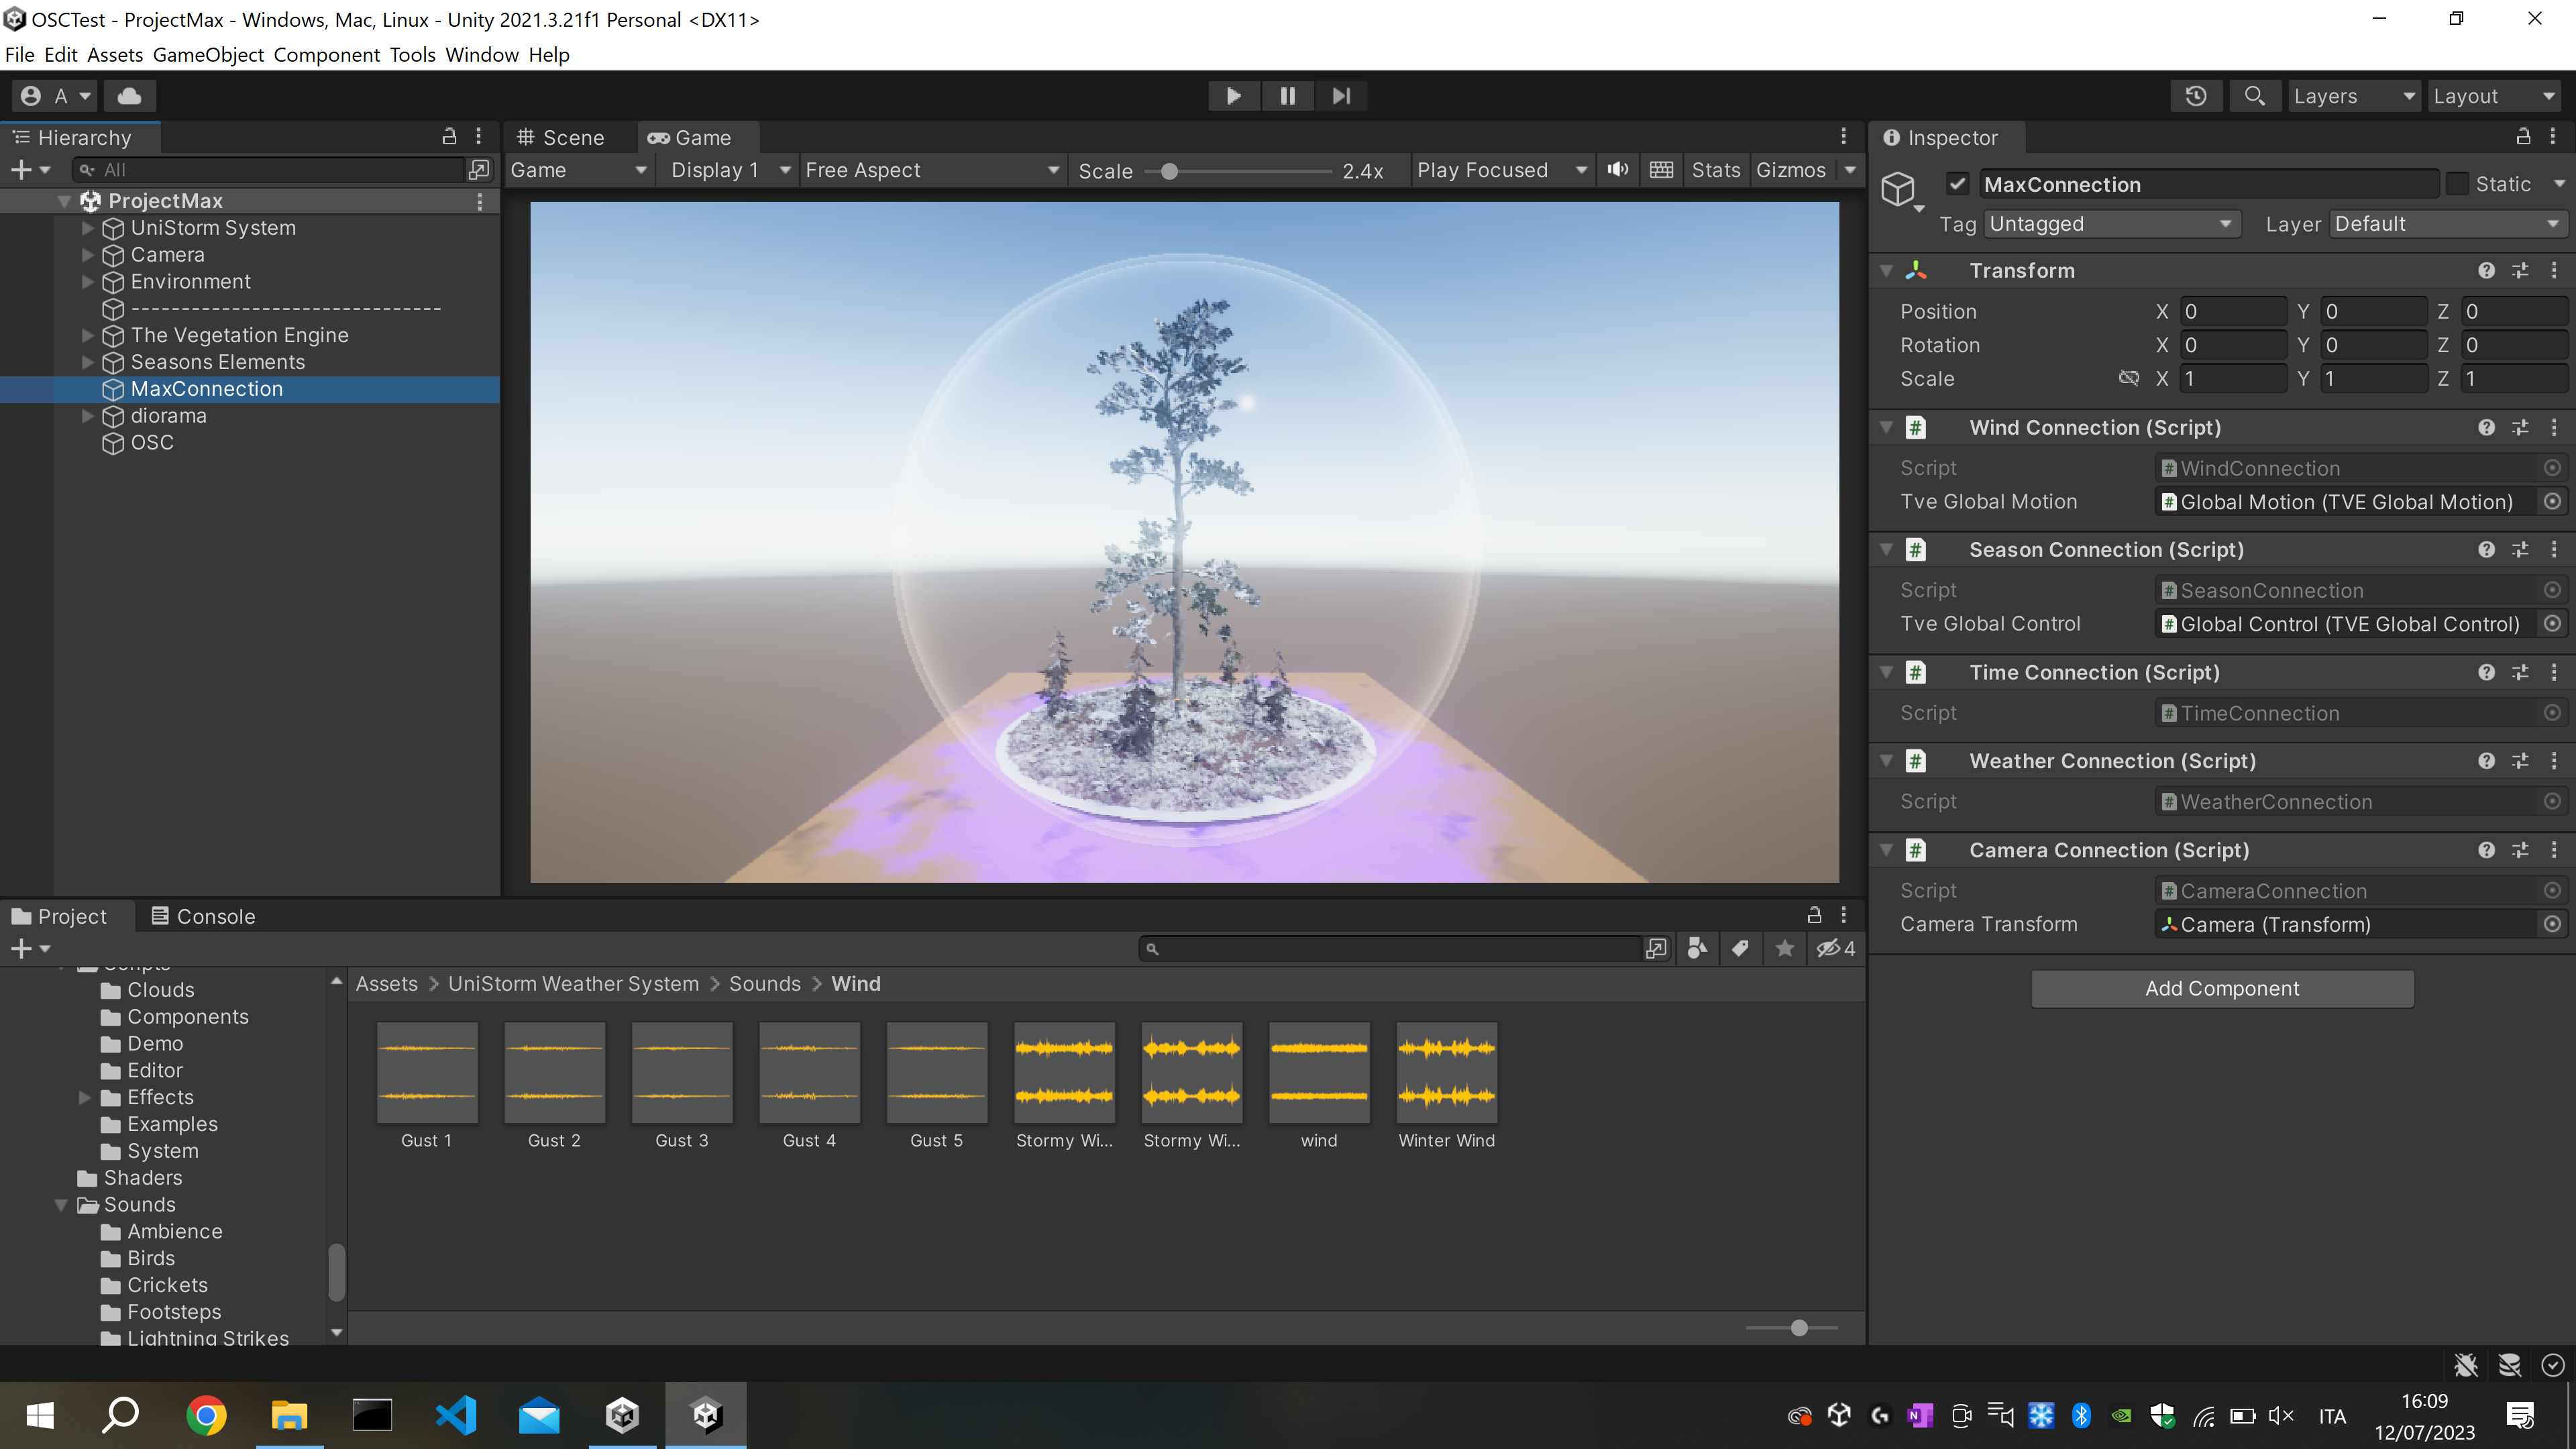Open the Windows Start menu
The height and width of the screenshot is (1449, 2576).
[x=40, y=1415]
